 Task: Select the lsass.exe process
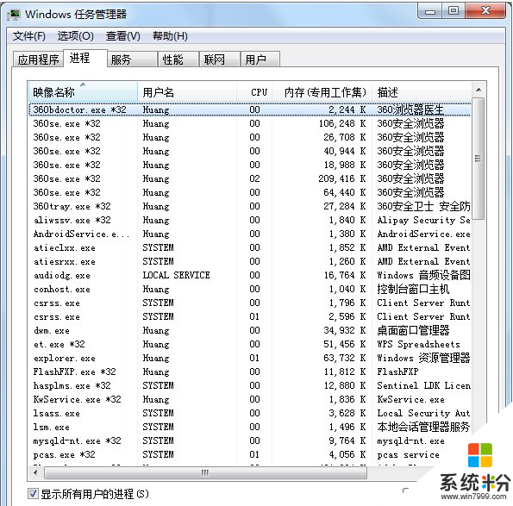(250, 413)
